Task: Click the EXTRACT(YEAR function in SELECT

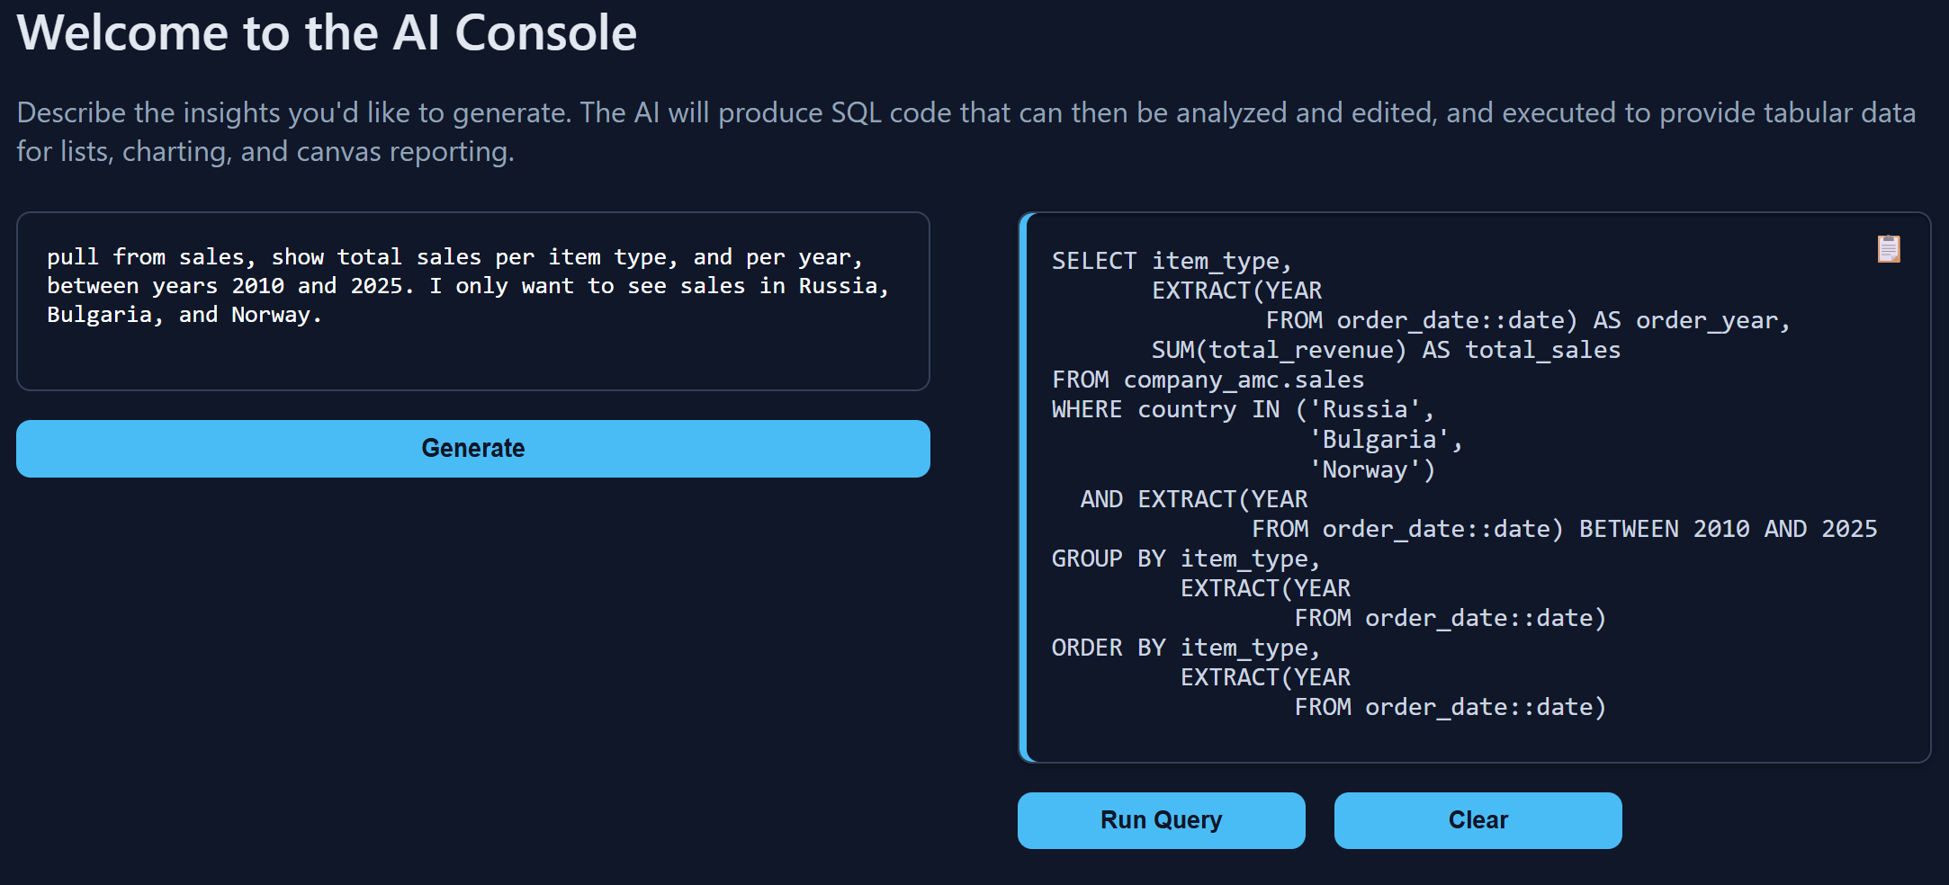Action: 1236,290
